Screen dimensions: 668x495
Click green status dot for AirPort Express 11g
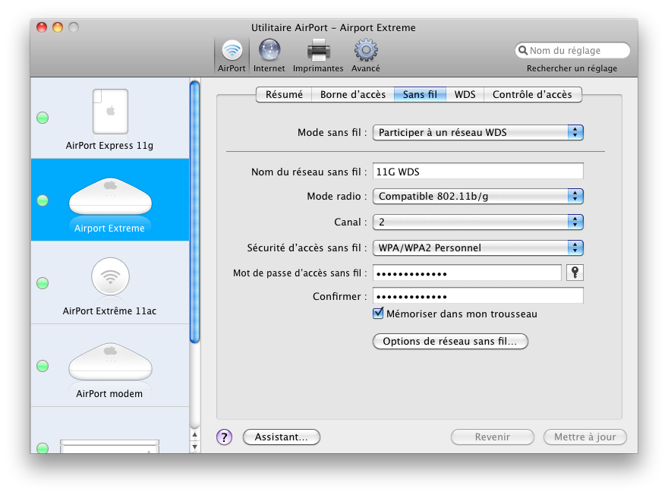[43, 118]
